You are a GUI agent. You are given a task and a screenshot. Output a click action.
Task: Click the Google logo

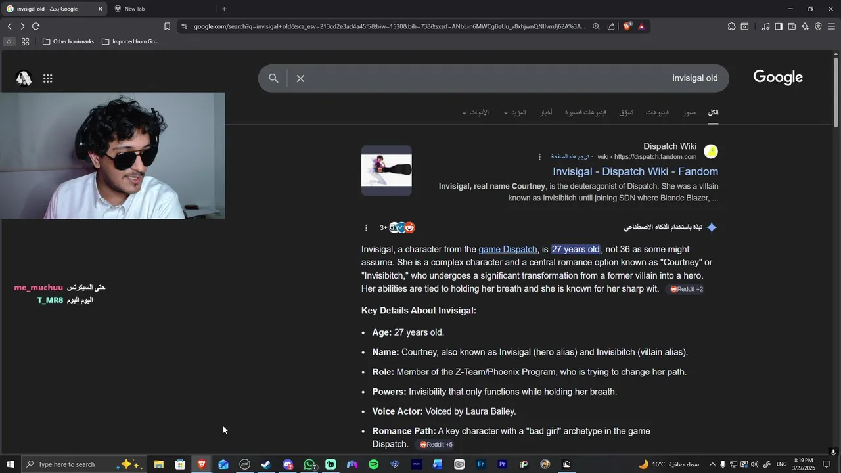point(778,78)
